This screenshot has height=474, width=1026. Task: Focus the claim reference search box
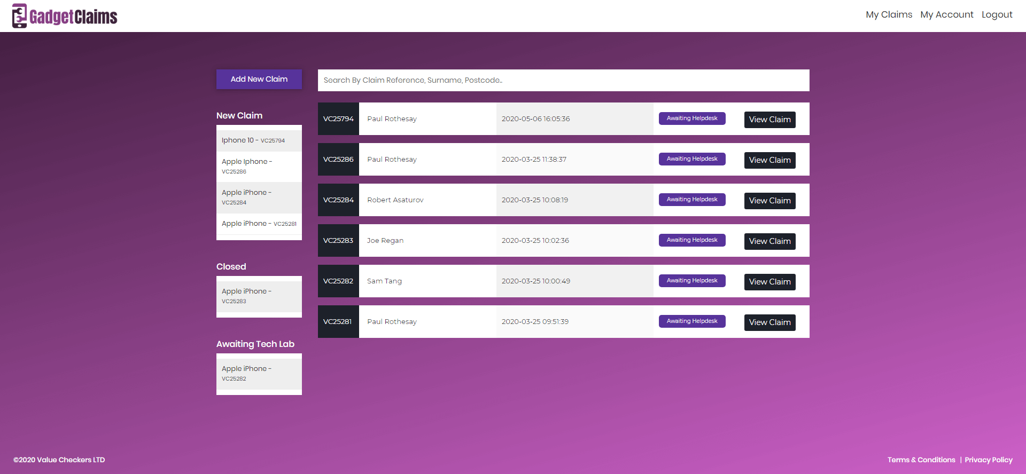click(563, 80)
